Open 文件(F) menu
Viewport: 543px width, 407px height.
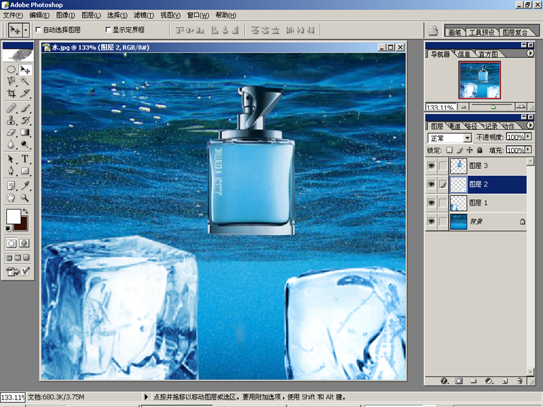tap(13, 15)
